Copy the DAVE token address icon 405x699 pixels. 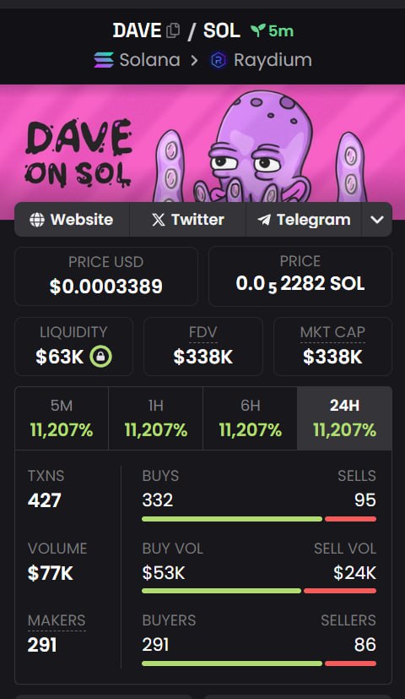pos(173,30)
